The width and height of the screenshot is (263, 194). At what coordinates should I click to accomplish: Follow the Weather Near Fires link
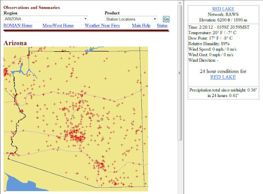(x=102, y=25)
